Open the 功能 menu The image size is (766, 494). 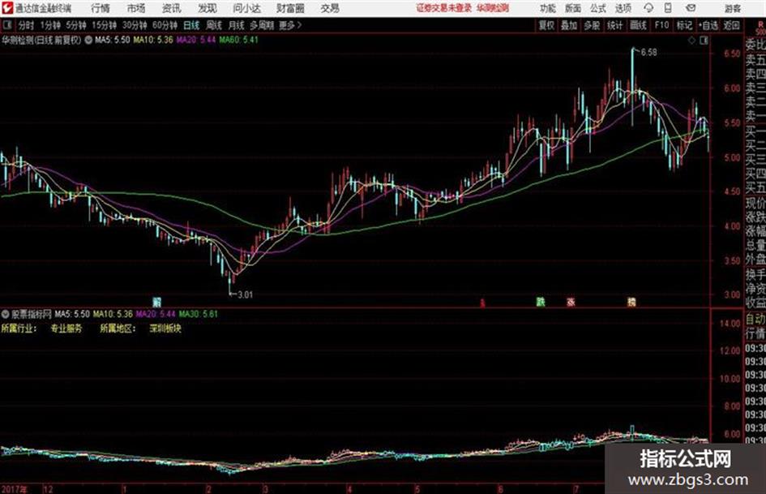click(548, 8)
